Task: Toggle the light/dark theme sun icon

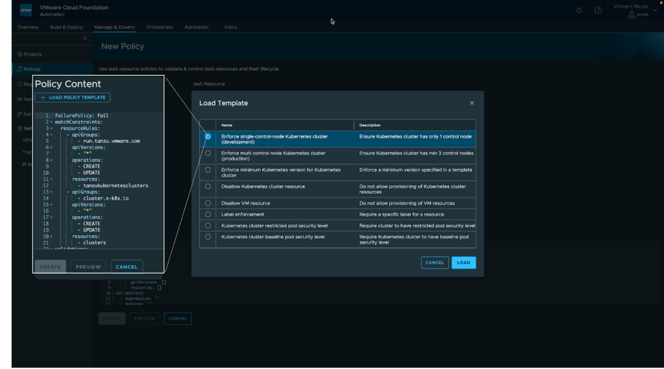Action: coord(579,10)
